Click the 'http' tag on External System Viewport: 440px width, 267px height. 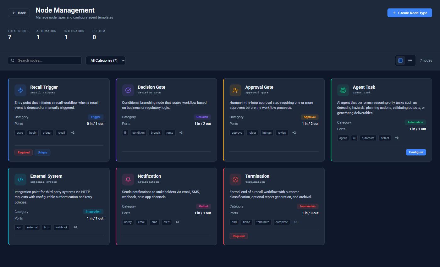click(x=47, y=227)
